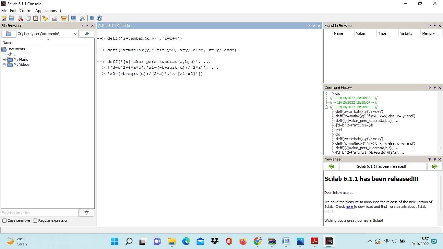Open the Help browser icon
This screenshot has height=249, width=443.
pyautogui.click(x=100, y=18)
